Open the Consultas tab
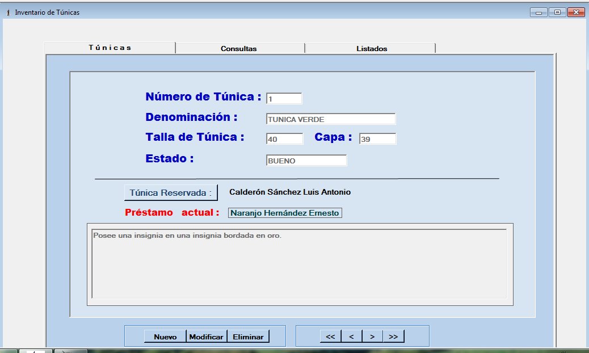 [x=239, y=49]
